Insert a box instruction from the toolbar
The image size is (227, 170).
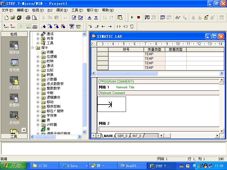pos(132,26)
